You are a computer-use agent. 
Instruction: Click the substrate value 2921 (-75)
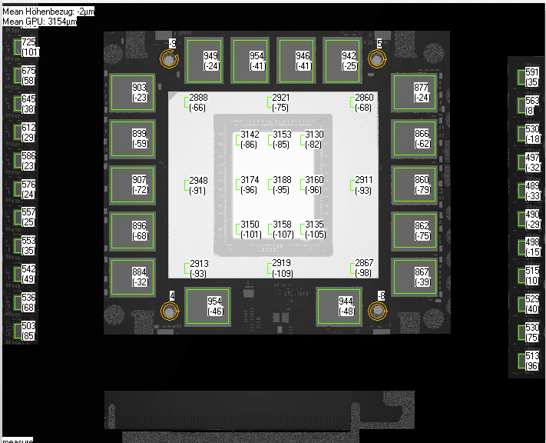tap(280, 102)
